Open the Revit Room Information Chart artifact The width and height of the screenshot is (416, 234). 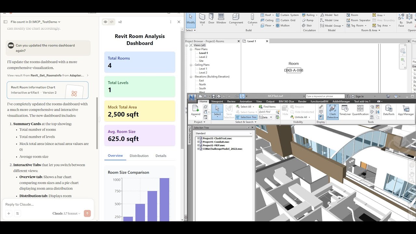(47, 90)
